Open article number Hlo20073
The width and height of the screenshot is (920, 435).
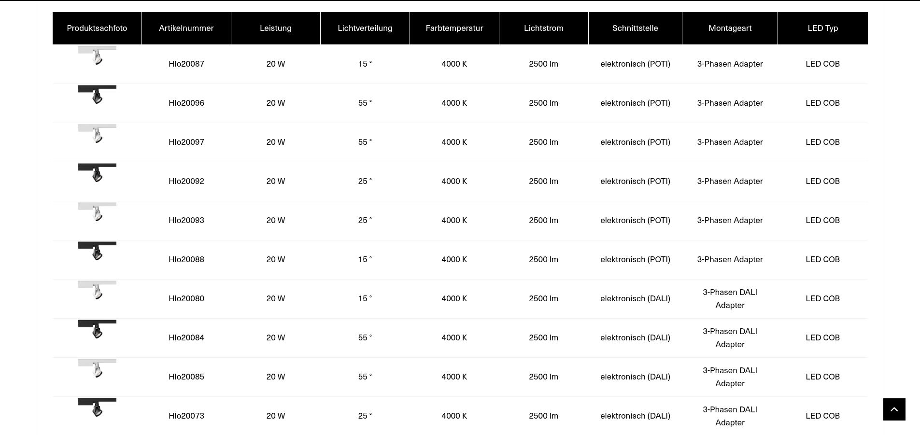click(186, 416)
